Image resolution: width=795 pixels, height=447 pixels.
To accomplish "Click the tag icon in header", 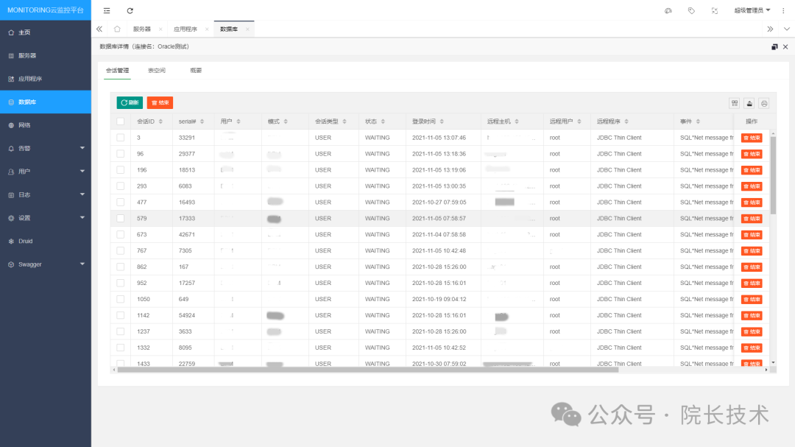I will coord(691,10).
